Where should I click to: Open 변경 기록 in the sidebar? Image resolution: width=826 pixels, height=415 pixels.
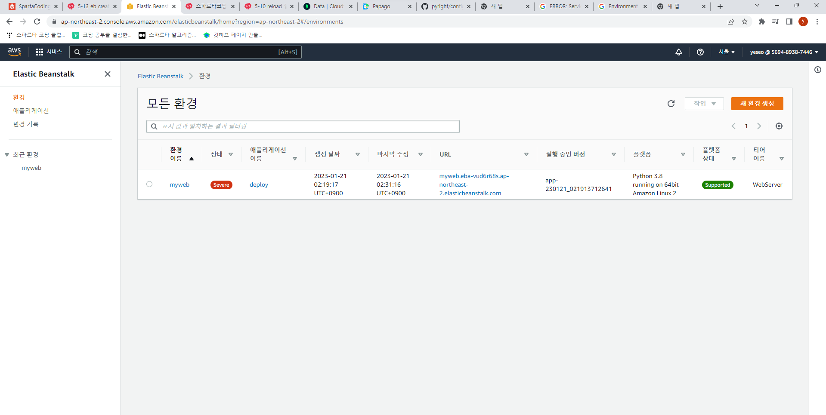point(26,124)
